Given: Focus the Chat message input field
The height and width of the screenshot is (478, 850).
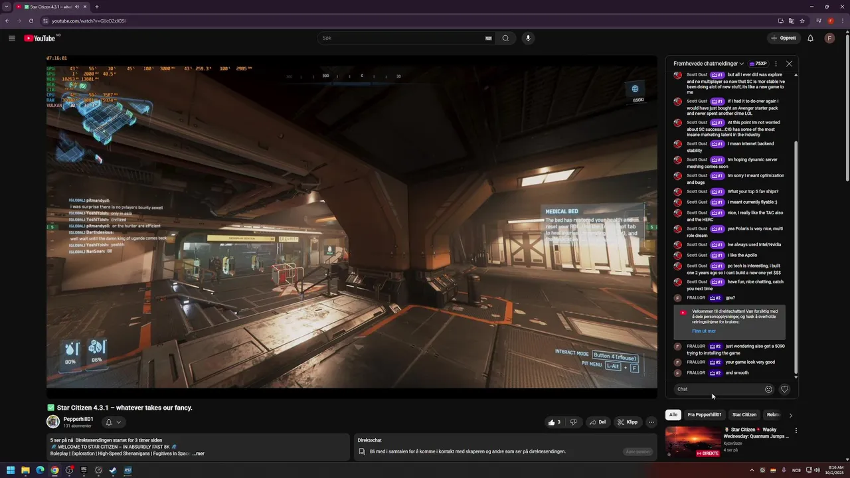Looking at the screenshot, I should [717, 390].
